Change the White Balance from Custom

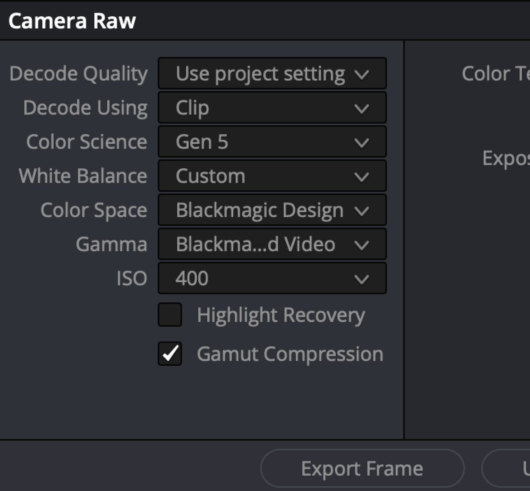click(x=272, y=176)
